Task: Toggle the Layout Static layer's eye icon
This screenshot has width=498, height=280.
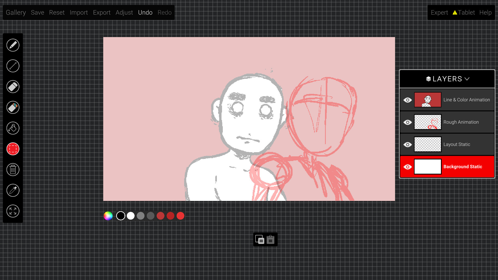Action: tap(408, 145)
